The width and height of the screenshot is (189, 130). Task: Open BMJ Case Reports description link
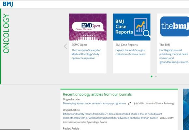pos(131,52)
